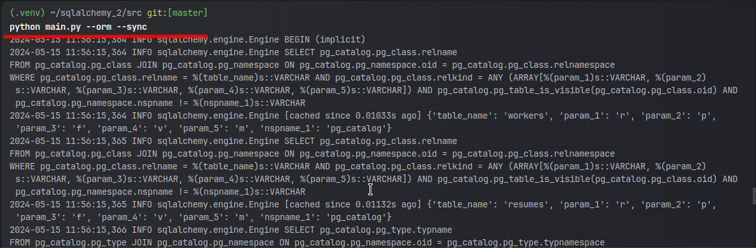Click pg_catalog.pg_type.typnamespace at the bottom line

click(x=526, y=243)
